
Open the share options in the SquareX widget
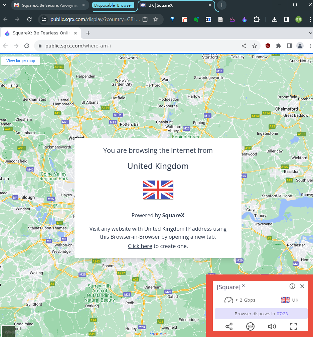tap(229, 326)
